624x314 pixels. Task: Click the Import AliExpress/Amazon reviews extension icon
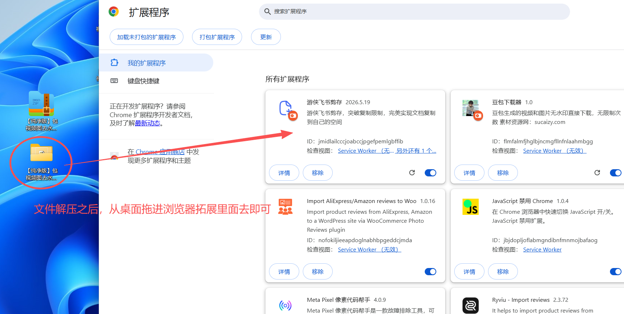click(285, 207)
